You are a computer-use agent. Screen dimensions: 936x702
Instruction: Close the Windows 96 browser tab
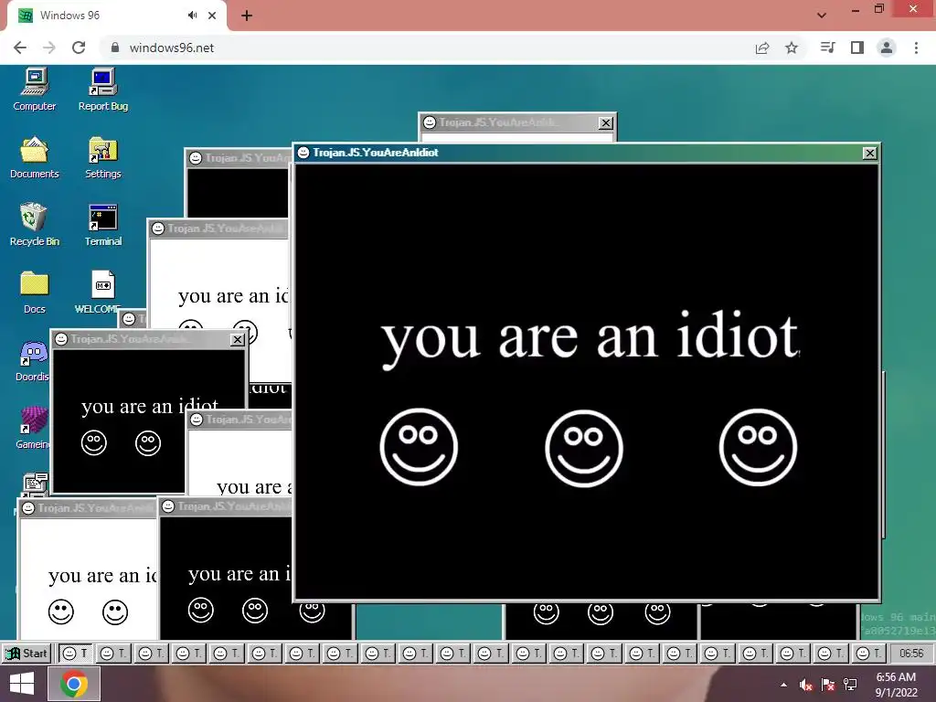[212, 16]
